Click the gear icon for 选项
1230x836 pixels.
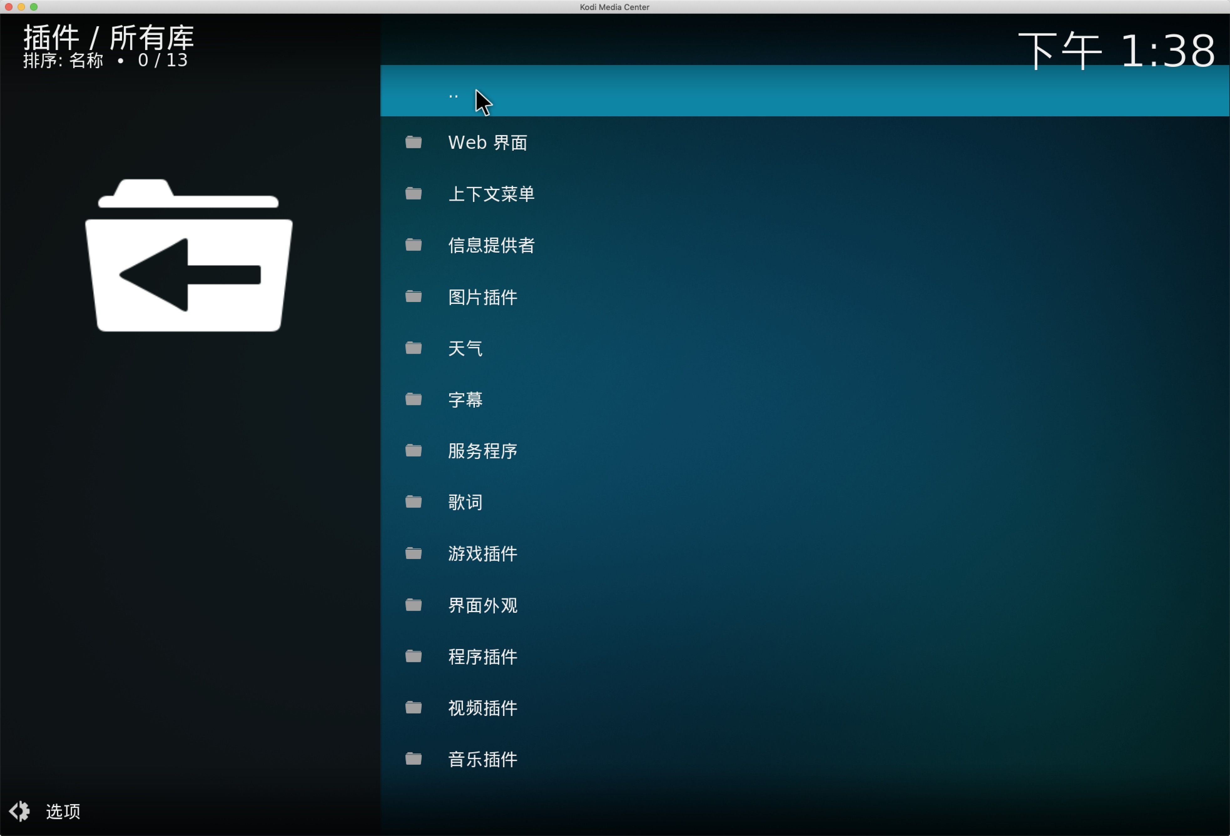click(x=20, y=811)
